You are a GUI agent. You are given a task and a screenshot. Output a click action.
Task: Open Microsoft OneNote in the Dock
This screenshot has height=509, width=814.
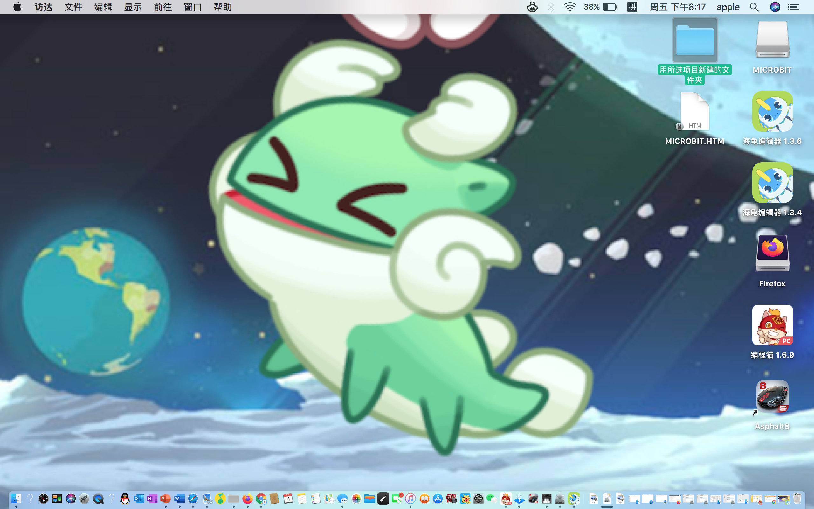pyautogui.click(x=152, y=499)
